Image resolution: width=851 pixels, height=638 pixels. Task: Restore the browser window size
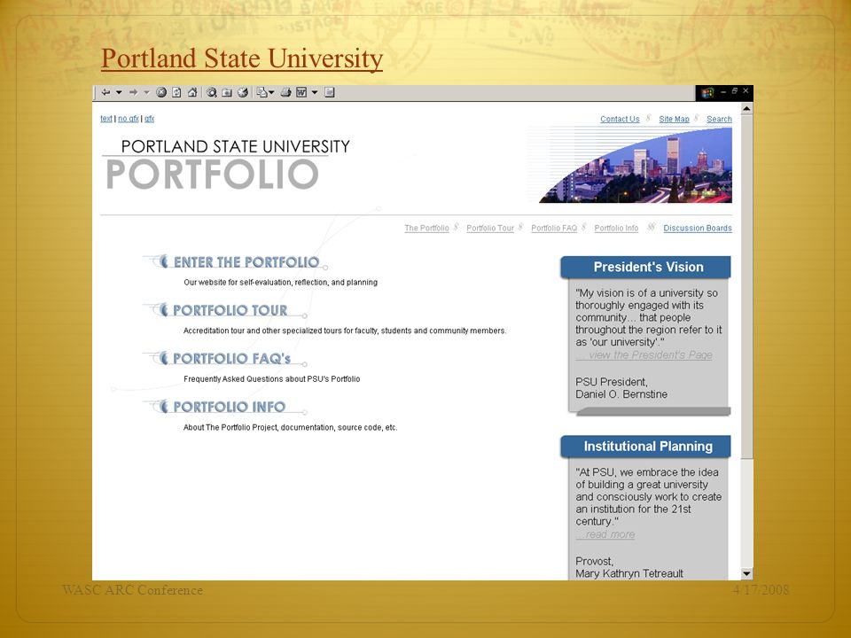(x=734, y=91)
